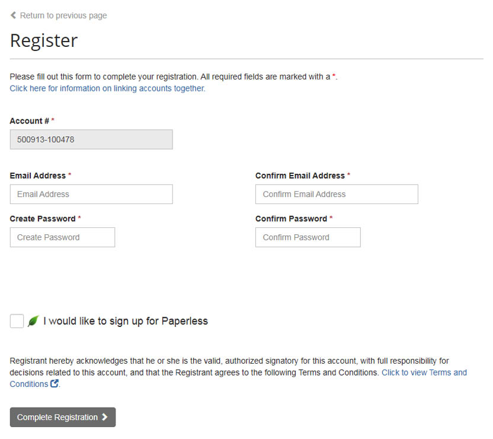This screenshot has height=439, width=493.
Task: Click the bold Create Password label
Action: 43,219
